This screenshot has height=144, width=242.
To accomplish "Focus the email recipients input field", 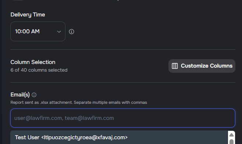I will [x=123, y=118].
